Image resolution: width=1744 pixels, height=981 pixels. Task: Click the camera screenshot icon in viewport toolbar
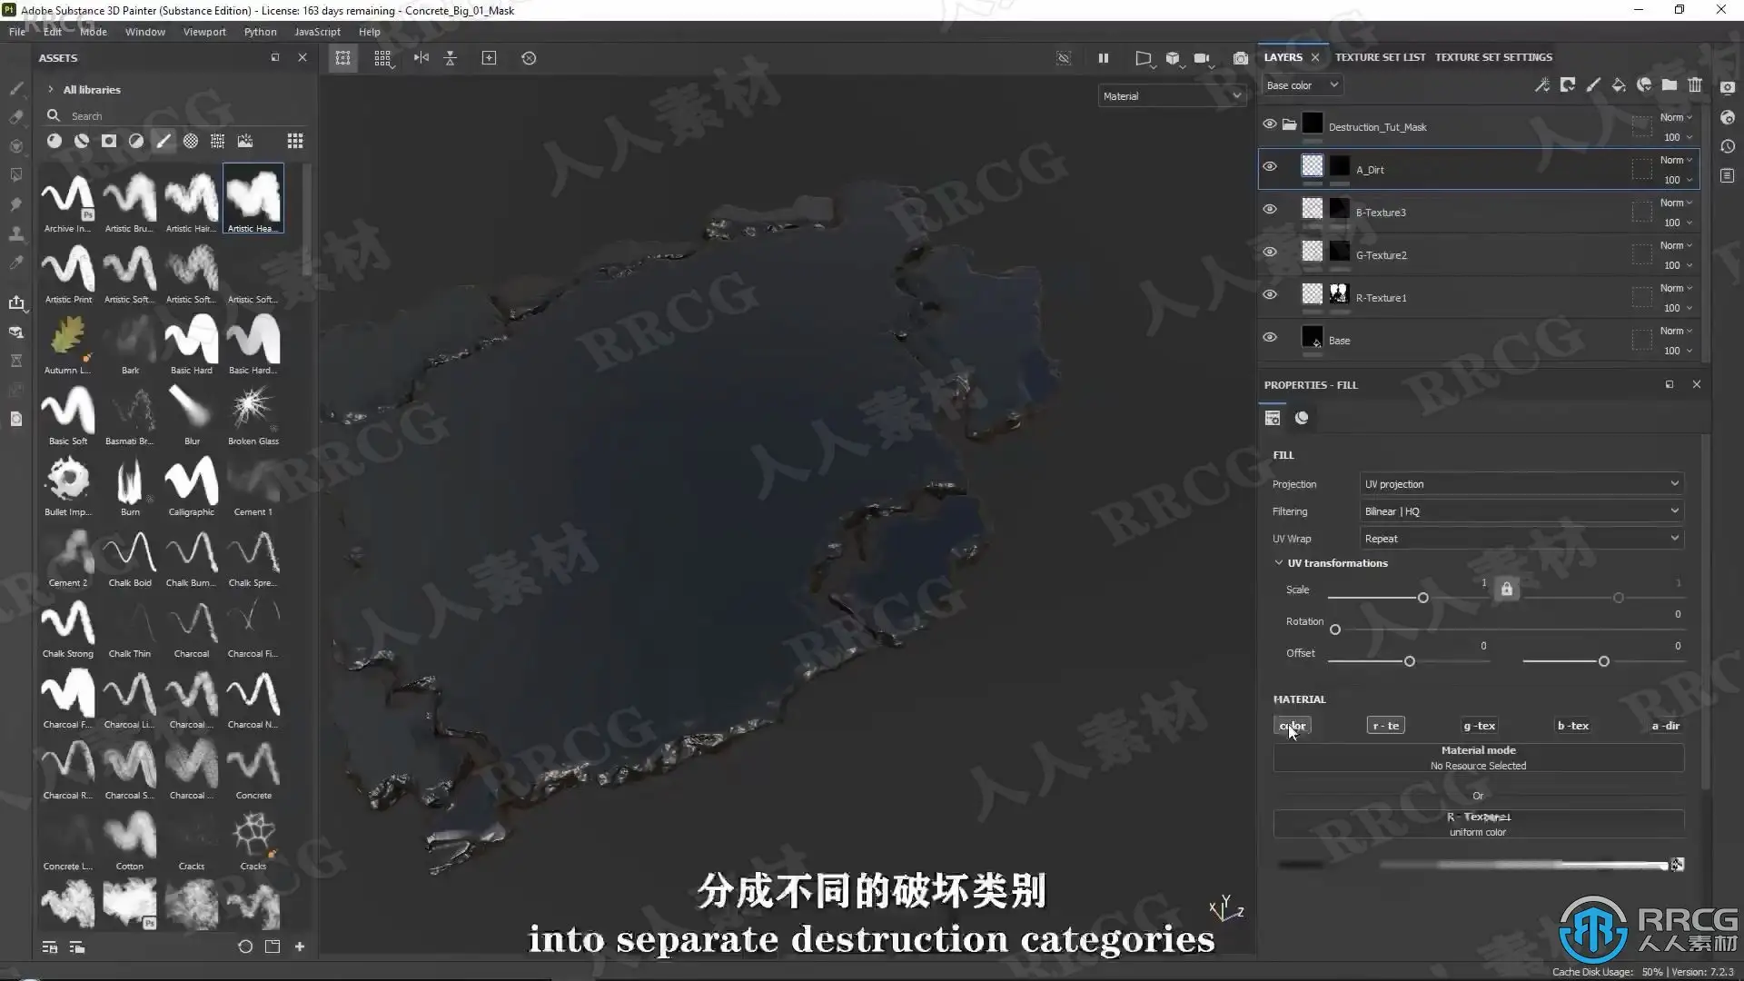(x=1240, y=58)
